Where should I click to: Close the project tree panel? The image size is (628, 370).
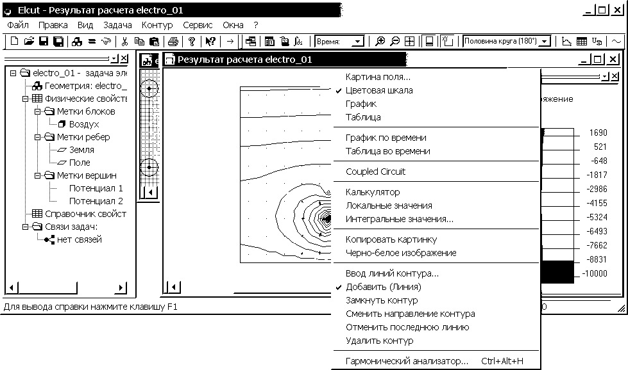click(x=124, y=59)
